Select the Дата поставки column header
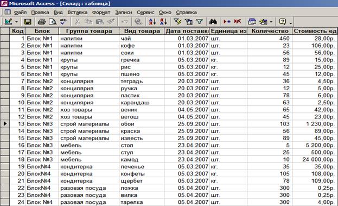The height and width of the screenshot is (206, 338). (x=187, y=31)
